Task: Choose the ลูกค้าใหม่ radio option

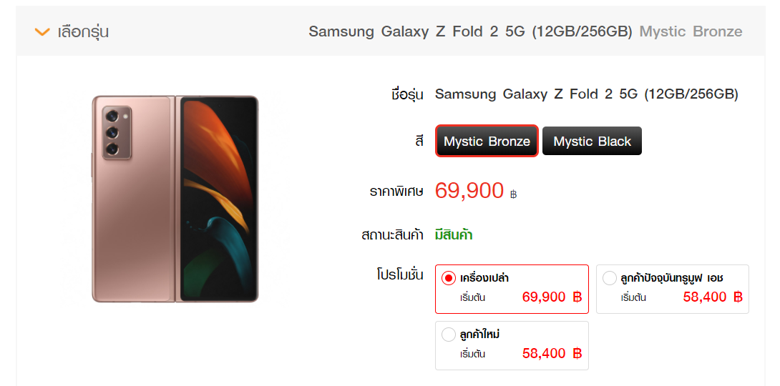Action: click(449, 335)
